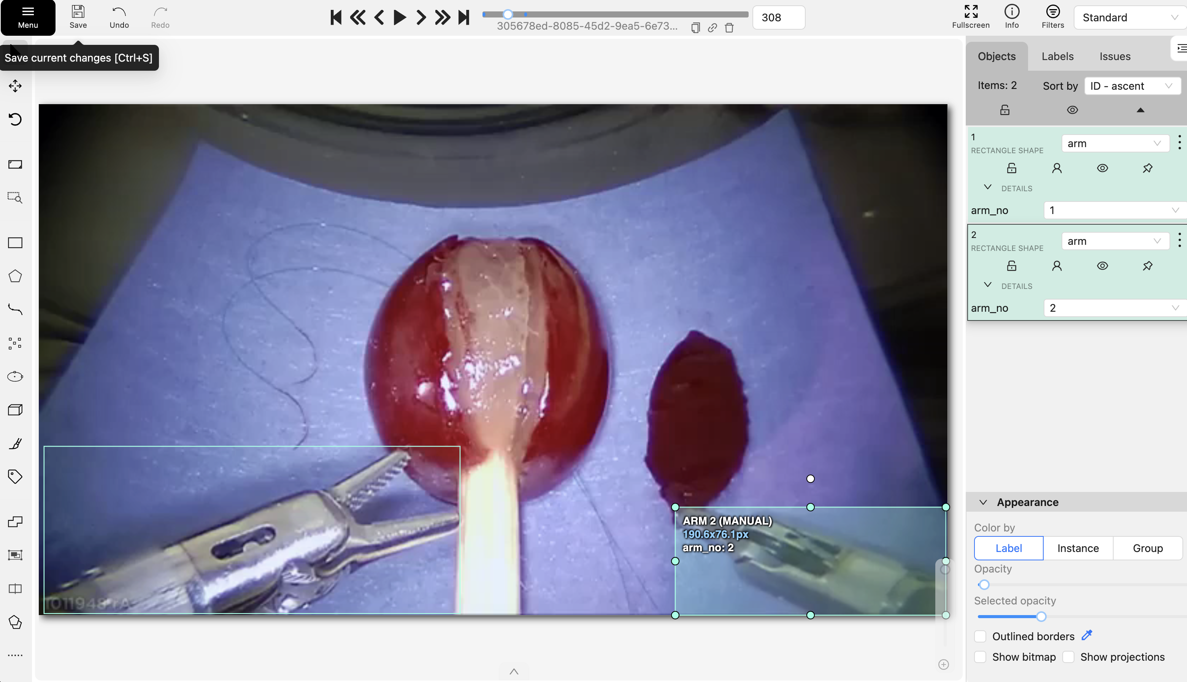Screen dimensions: 1187x682
Task: Switch to the Objects tab
Action: click(x=997, y=56)
